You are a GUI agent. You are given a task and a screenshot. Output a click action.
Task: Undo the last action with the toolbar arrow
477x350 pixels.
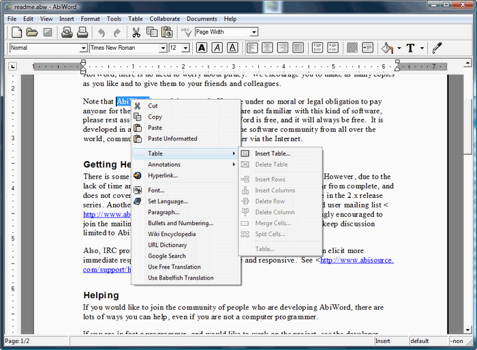(x=102, y=32)
